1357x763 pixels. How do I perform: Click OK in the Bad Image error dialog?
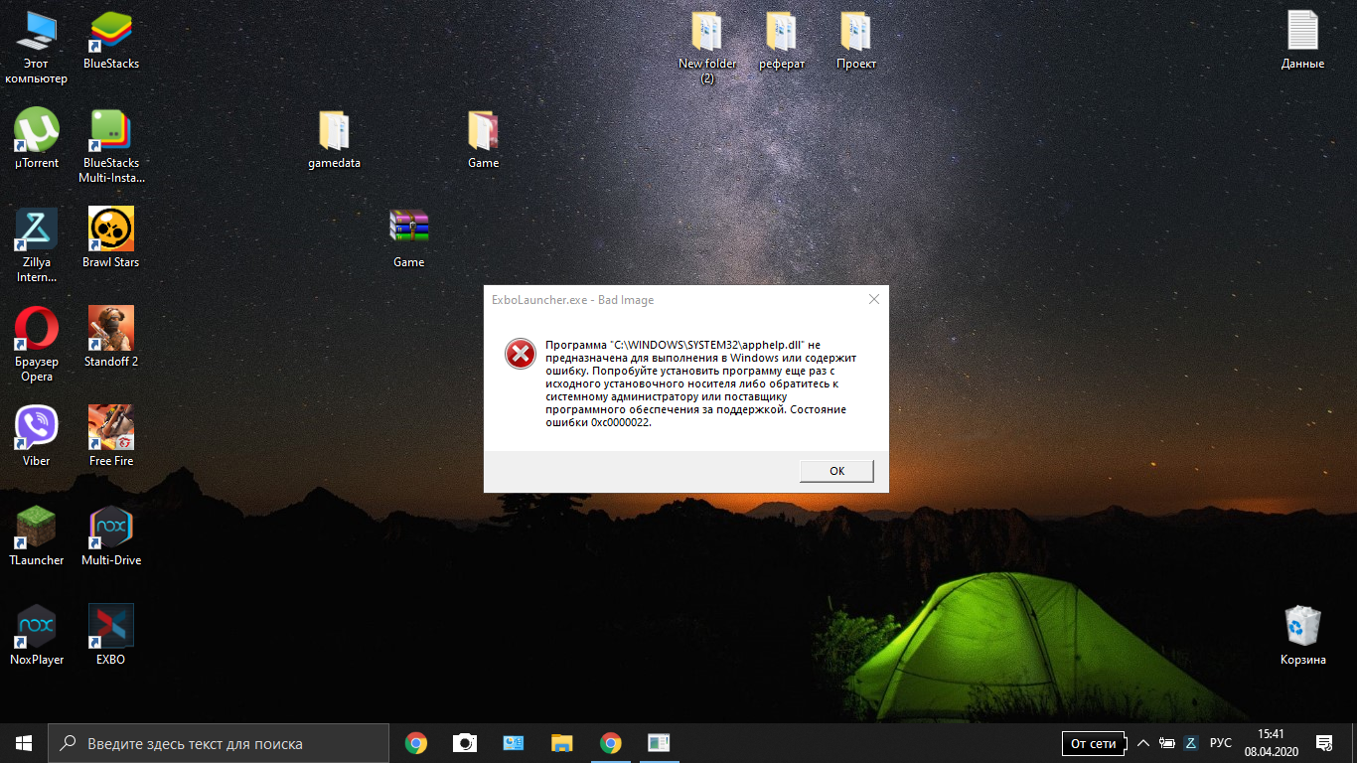coord(836,471)
